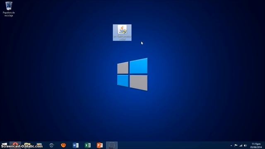Open the Action Center flag icon
Image resolution: width=265 pixels, height=149 pixels.
point(236,145)
